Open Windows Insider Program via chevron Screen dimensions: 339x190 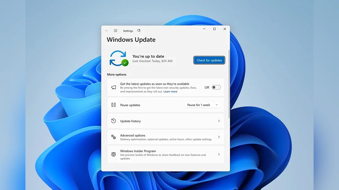[219, 155]
